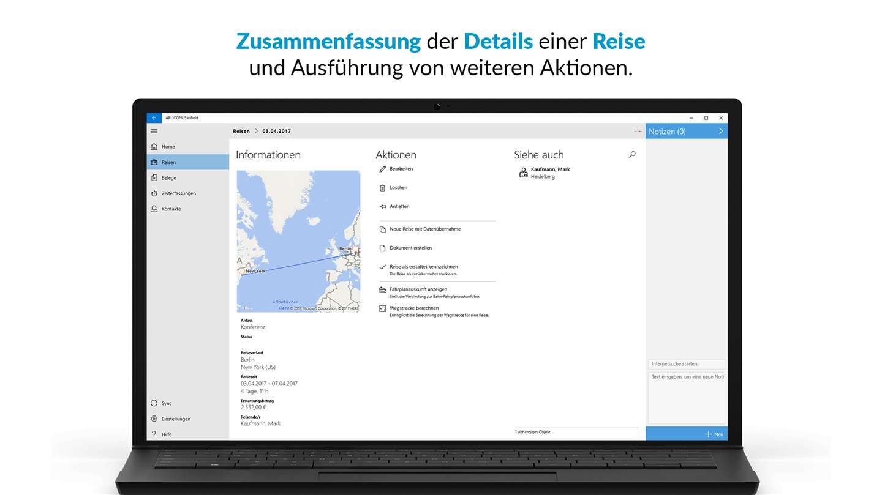Click the checkmark icon for erstattet kennzeichnen
The height and width of the screenshot is (495, 882).
[x=383, y=267]
